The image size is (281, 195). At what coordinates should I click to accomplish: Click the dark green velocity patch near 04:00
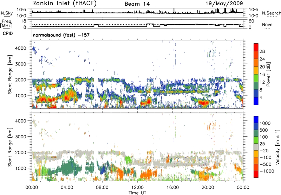pyautogui.click(x=69, y=168)
